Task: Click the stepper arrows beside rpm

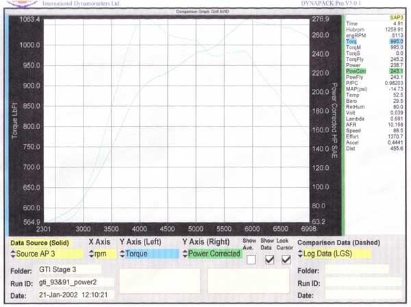Action: pyautogui.click(x=91, y=254)
